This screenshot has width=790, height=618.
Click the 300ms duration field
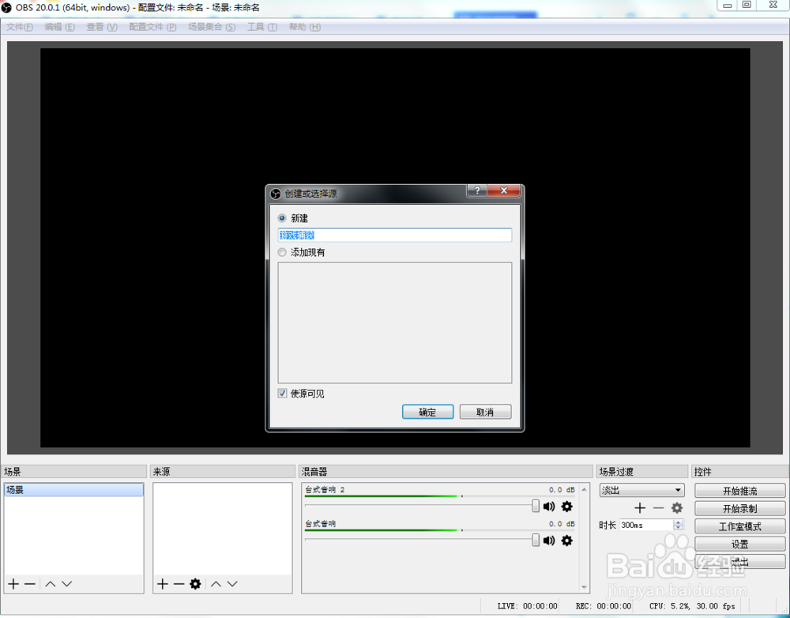click(647, 526)
